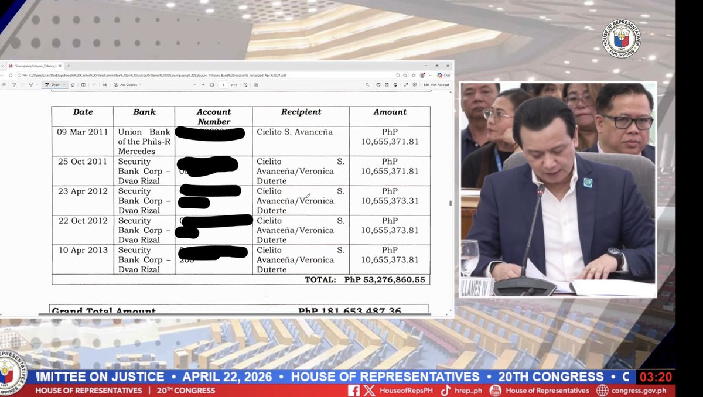
Task: Undo the last annotation
Action: coord(13,84)
